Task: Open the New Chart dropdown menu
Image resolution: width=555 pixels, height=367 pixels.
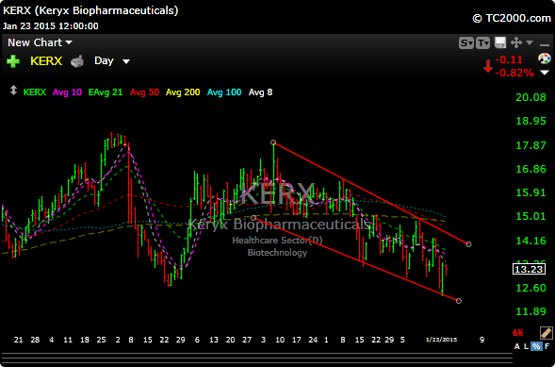Action: [40, 42]
